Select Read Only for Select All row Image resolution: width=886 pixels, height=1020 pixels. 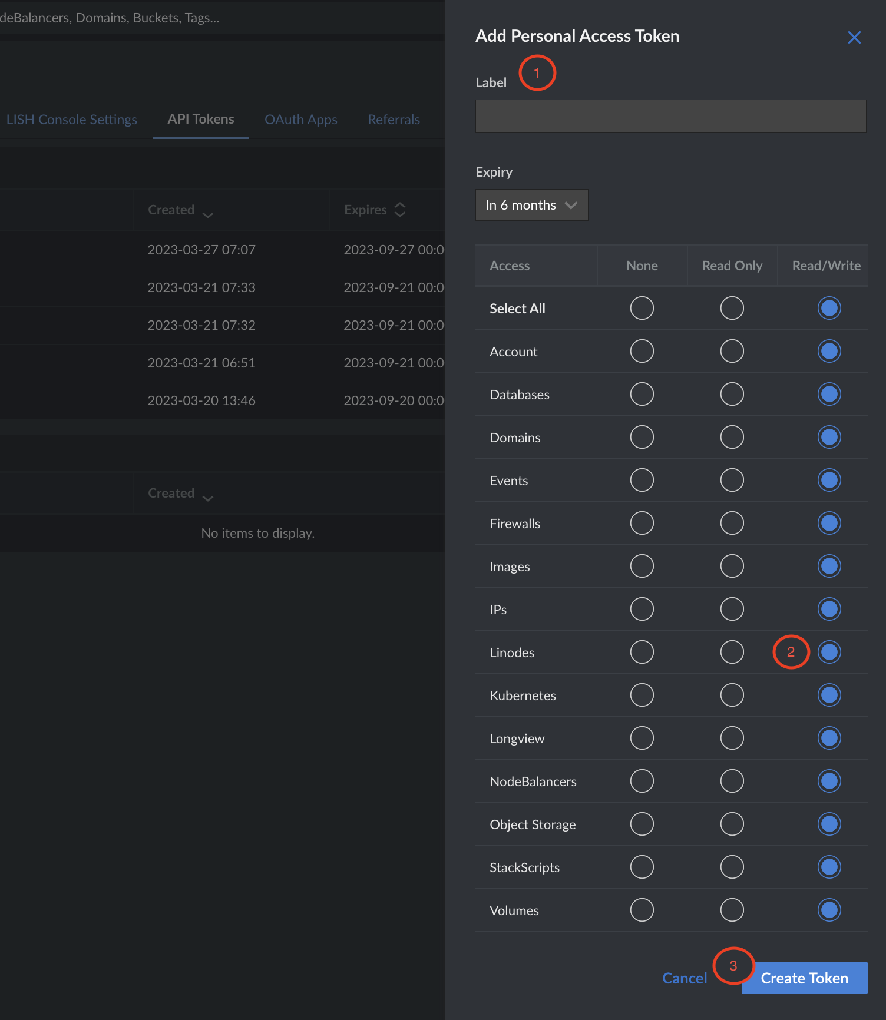[732, 308]
